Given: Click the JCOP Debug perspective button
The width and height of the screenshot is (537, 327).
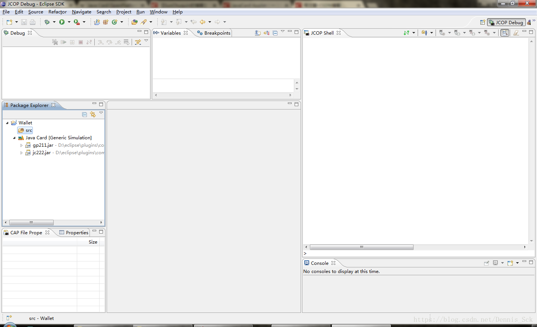Looking at the screenshot, I should [506, 22].
